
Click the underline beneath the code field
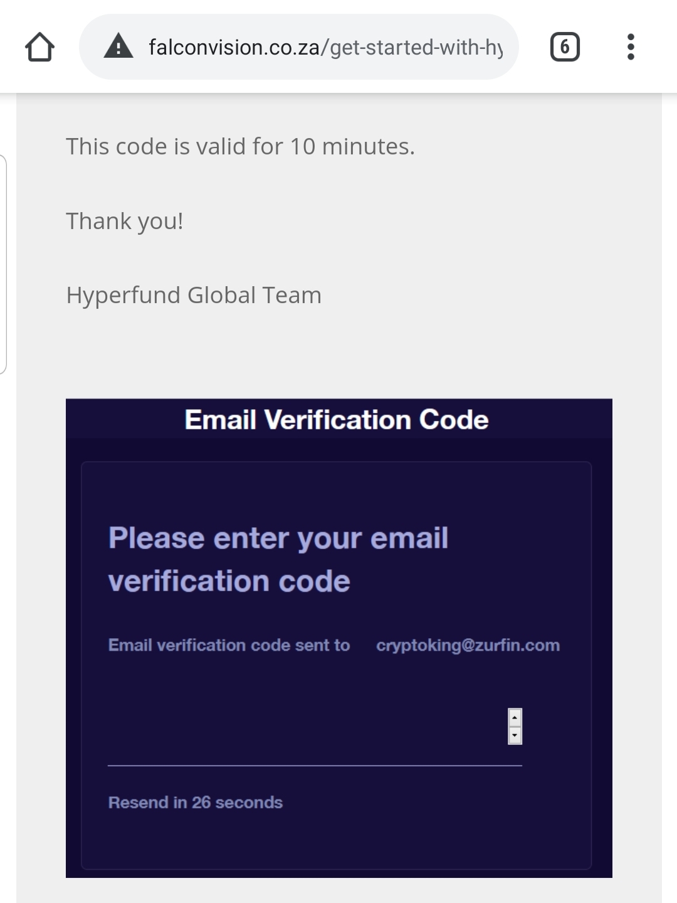click(315, 766)
